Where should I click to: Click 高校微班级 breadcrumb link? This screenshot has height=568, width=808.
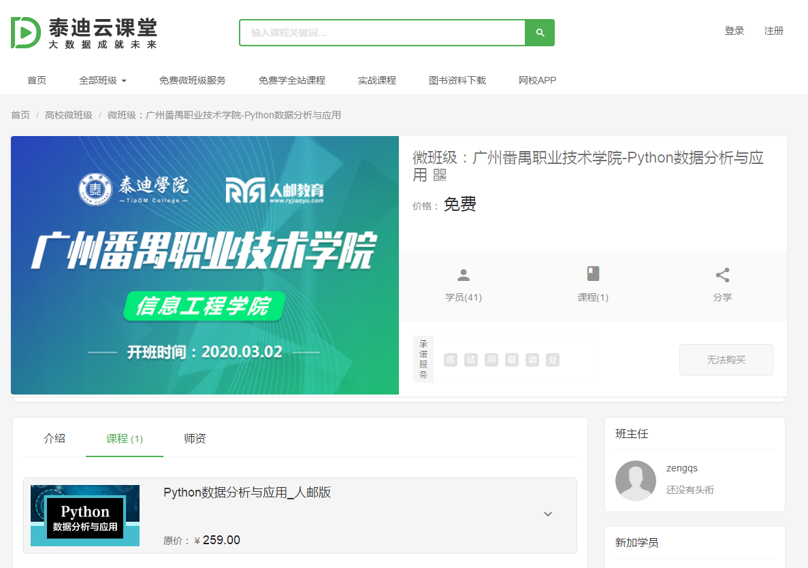69,115
